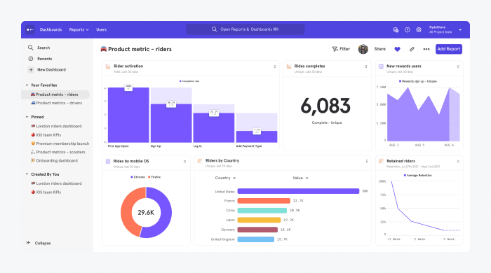Viewport: 491px width, 273px height.
Task: Focus the Open Reports & Dashboards search field
Action: click(x=245, y=29)
